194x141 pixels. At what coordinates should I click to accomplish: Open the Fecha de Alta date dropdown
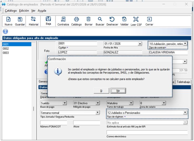coord(140,44)
